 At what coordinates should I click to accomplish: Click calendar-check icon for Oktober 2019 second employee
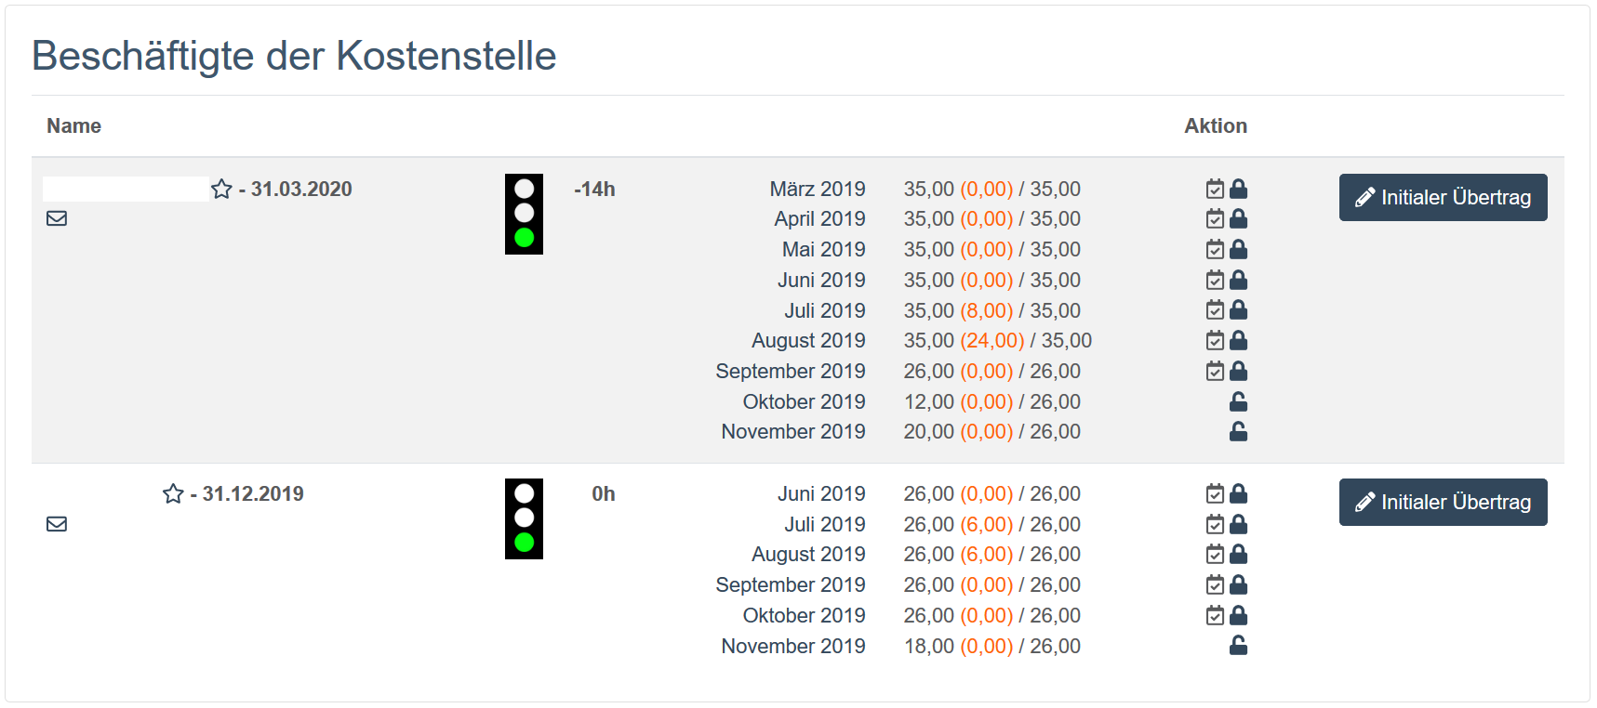click(1215, 616)
